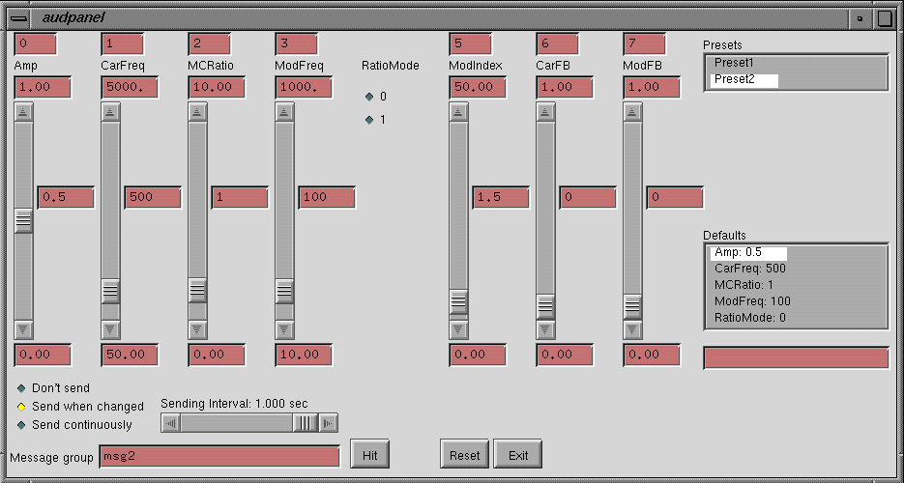Choose Preset2 in the Presets list
Screen dimensions: 904x483
tap(735, 79)
